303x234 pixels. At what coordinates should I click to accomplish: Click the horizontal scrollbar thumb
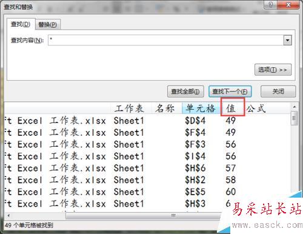click(143, 216)
